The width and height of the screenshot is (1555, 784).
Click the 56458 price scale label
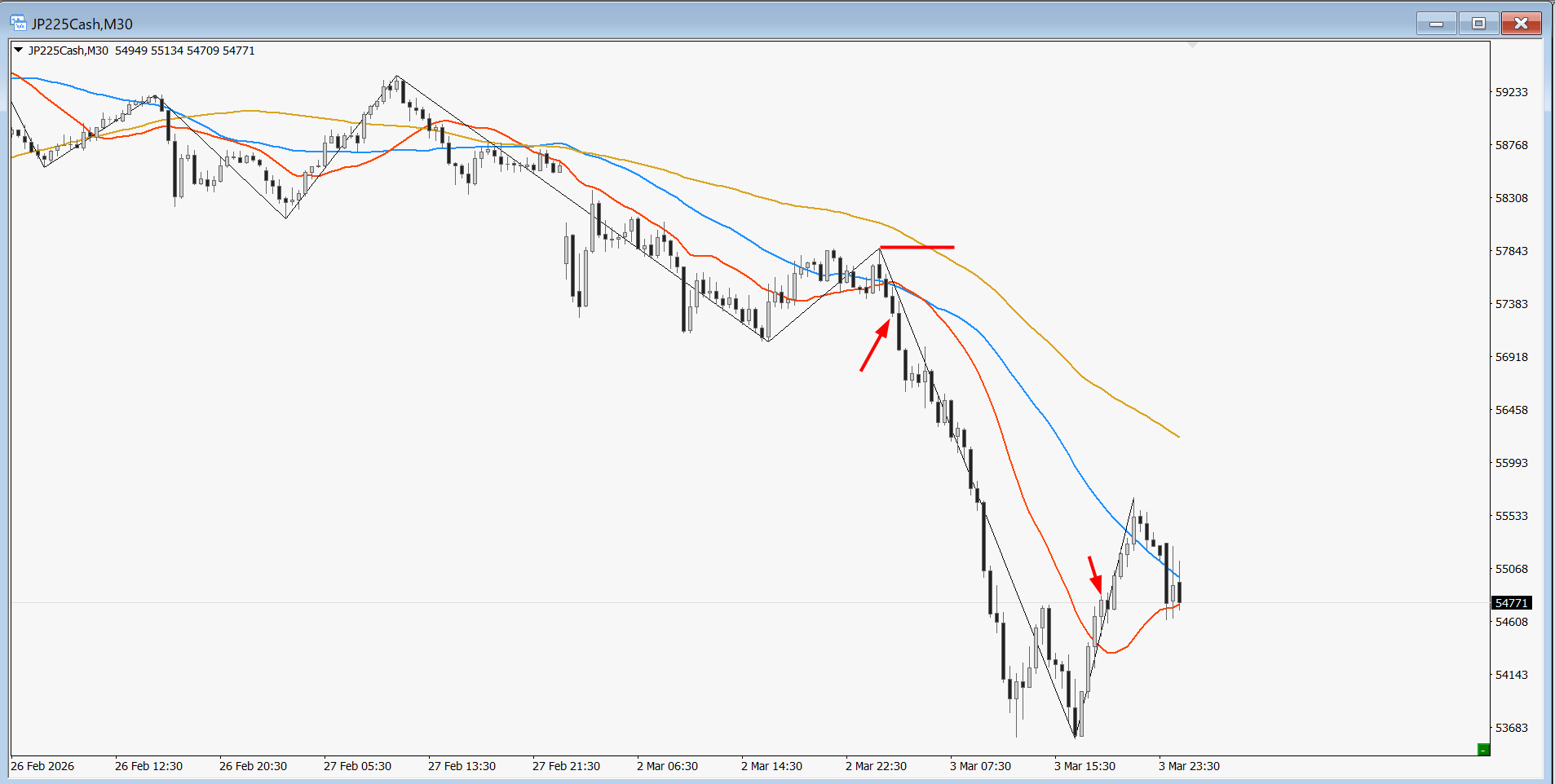point(1511,410)
